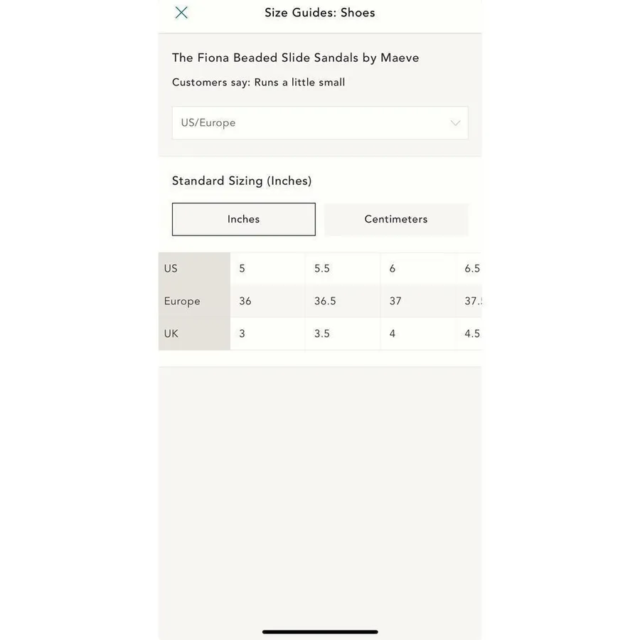Select the Europe row header
This screenshot has width=640, height=640.
coord(194,302)
